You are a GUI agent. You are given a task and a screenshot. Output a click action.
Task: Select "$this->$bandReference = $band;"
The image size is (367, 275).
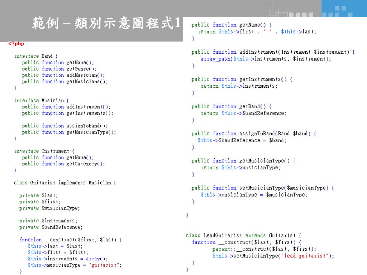pos(242,140)
